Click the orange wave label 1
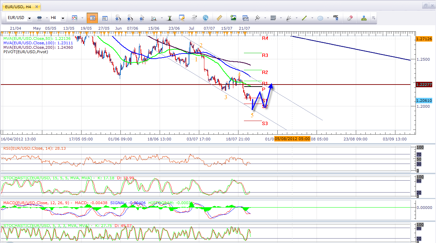436x243 pixels. point(196,59)
